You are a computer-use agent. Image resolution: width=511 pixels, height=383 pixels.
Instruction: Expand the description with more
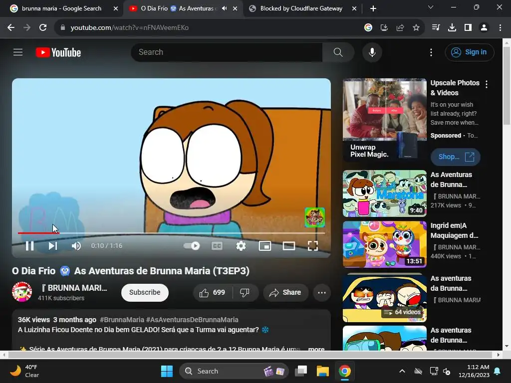pyautogui.click(x=316, y=349)
